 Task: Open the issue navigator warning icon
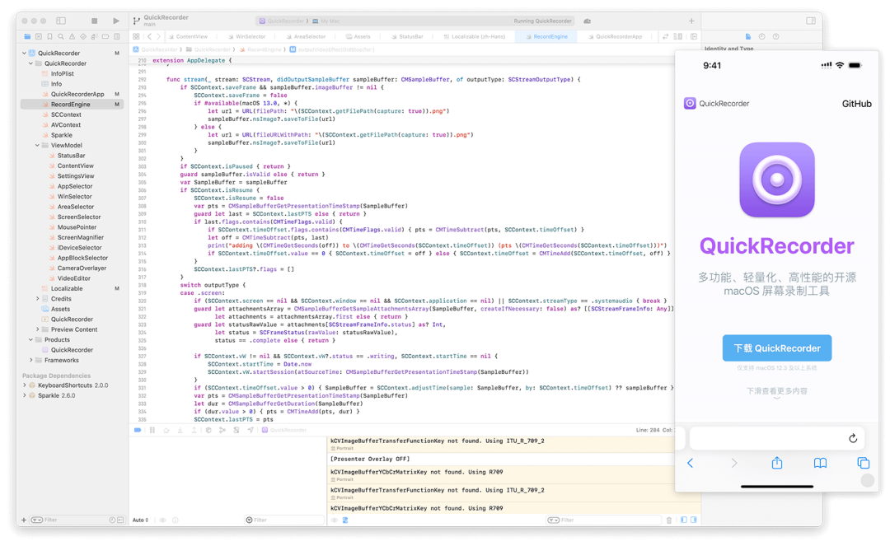(x=72, y=36)
